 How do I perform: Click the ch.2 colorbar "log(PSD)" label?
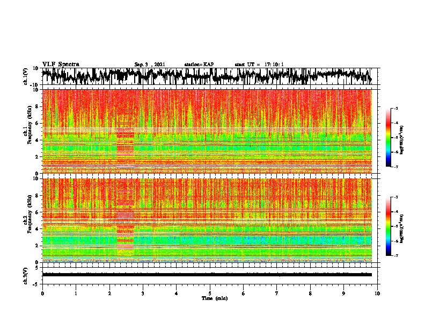(x=402, y=228)
